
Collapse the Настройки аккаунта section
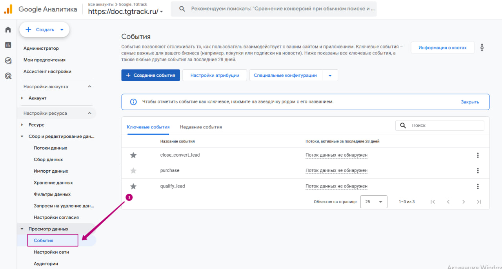click(x=89, y=87)
